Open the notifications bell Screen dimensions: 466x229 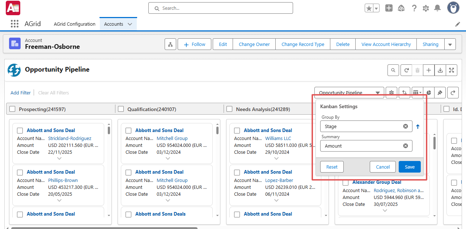point(437,8)
